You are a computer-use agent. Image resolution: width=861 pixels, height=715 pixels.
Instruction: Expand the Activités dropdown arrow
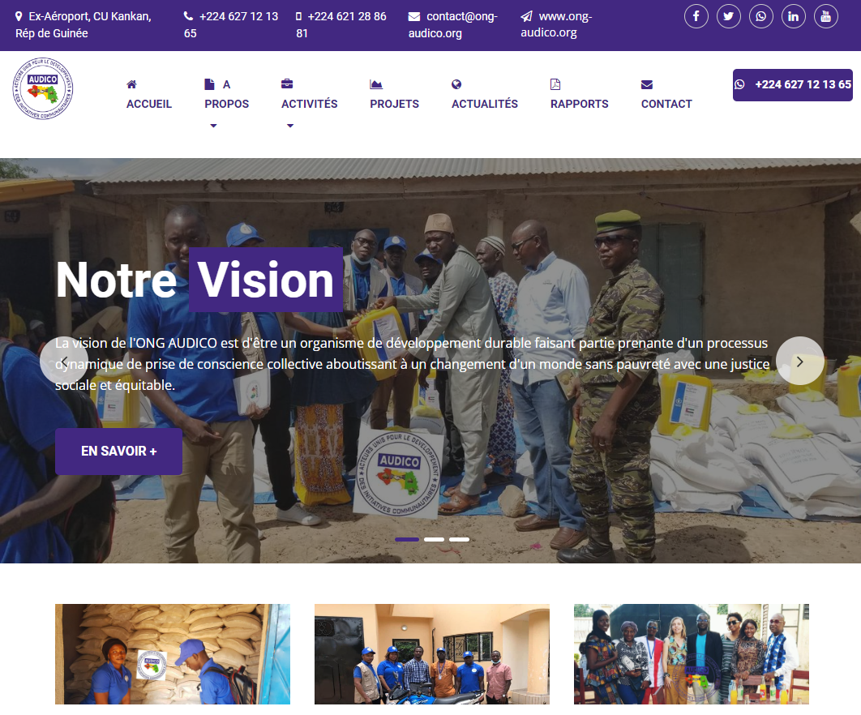tap(289, 126)
